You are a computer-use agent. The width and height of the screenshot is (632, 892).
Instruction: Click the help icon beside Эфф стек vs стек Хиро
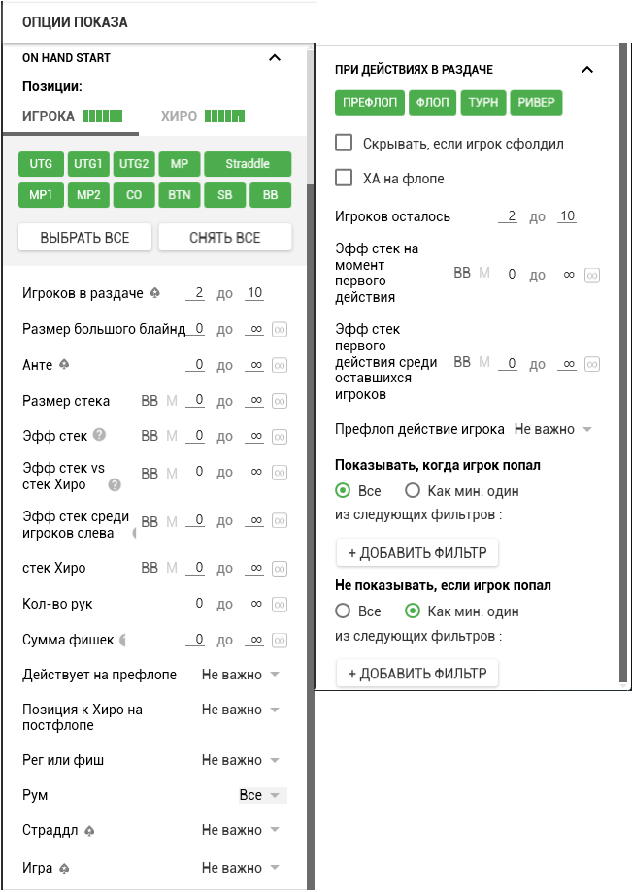115,484
